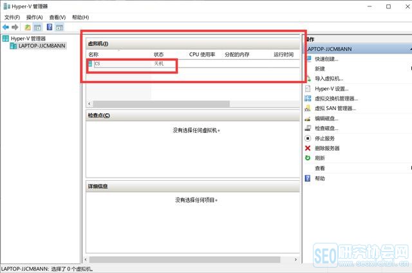
Task: Click the Back arrow toolbar icon
Action: coord(6,27)
